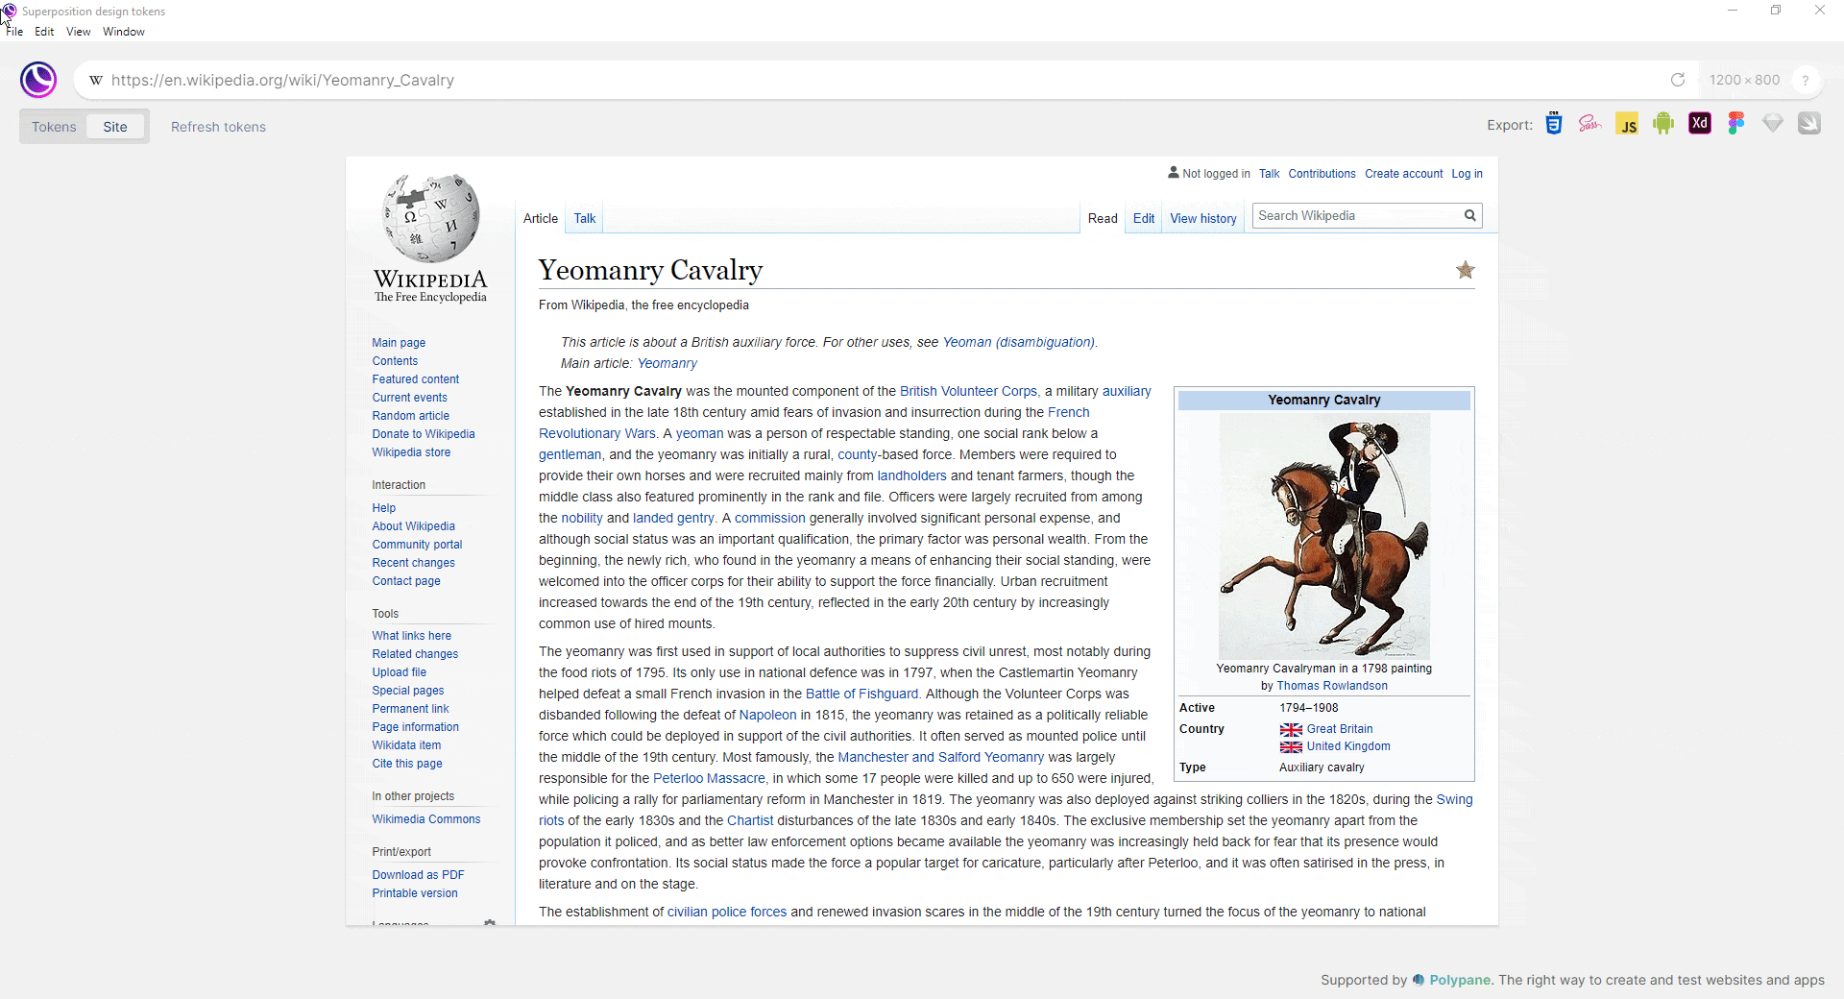Open the Random article link
Image resolution: width=1844 pixels, height=999 pixels.
pyautogui.click(x=411, y=416)
